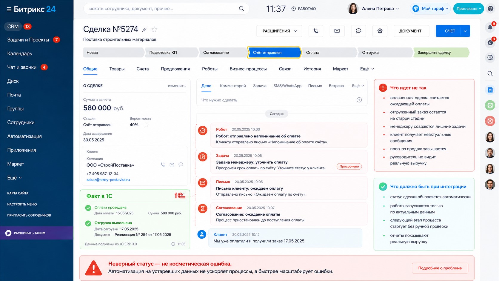
Task: Open the chat bubble button in the deal header
Action: pyautogui.click(x=358, y=31)
